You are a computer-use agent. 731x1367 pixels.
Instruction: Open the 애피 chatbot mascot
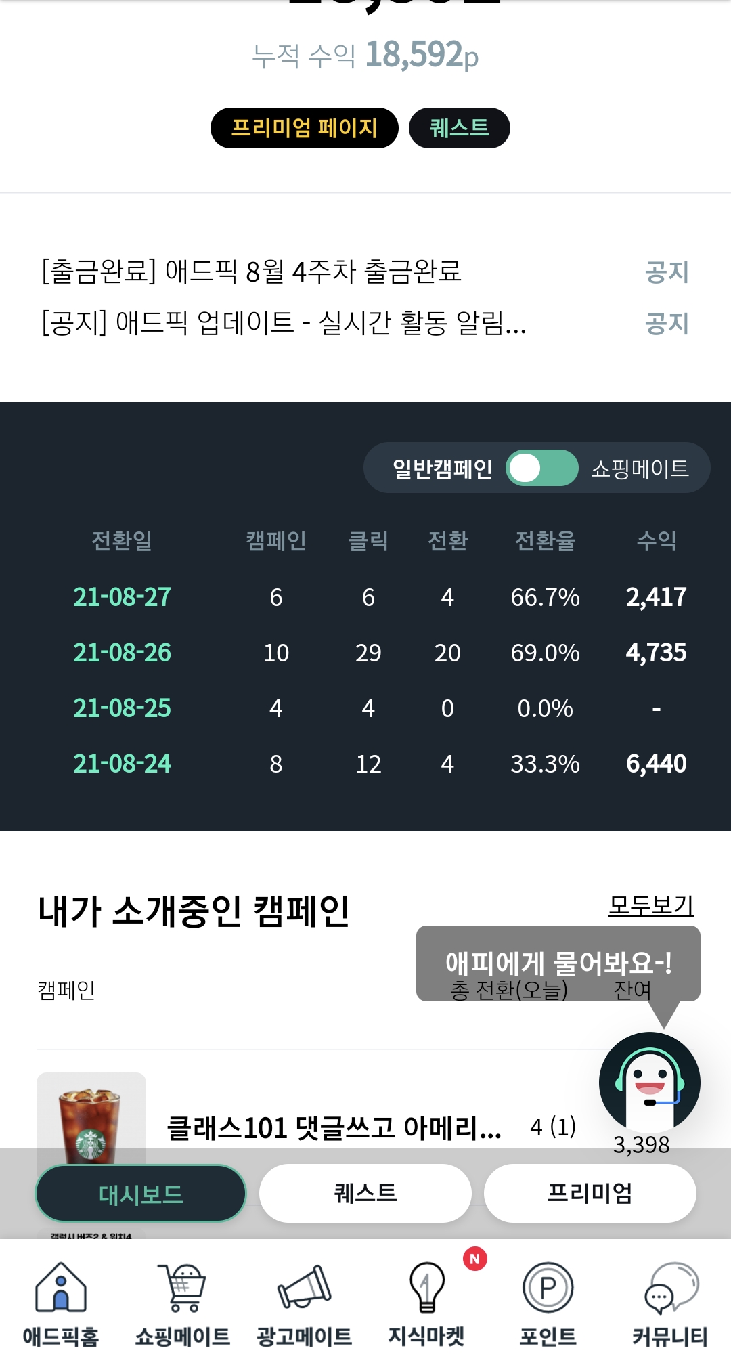(x=649, y=1082)
